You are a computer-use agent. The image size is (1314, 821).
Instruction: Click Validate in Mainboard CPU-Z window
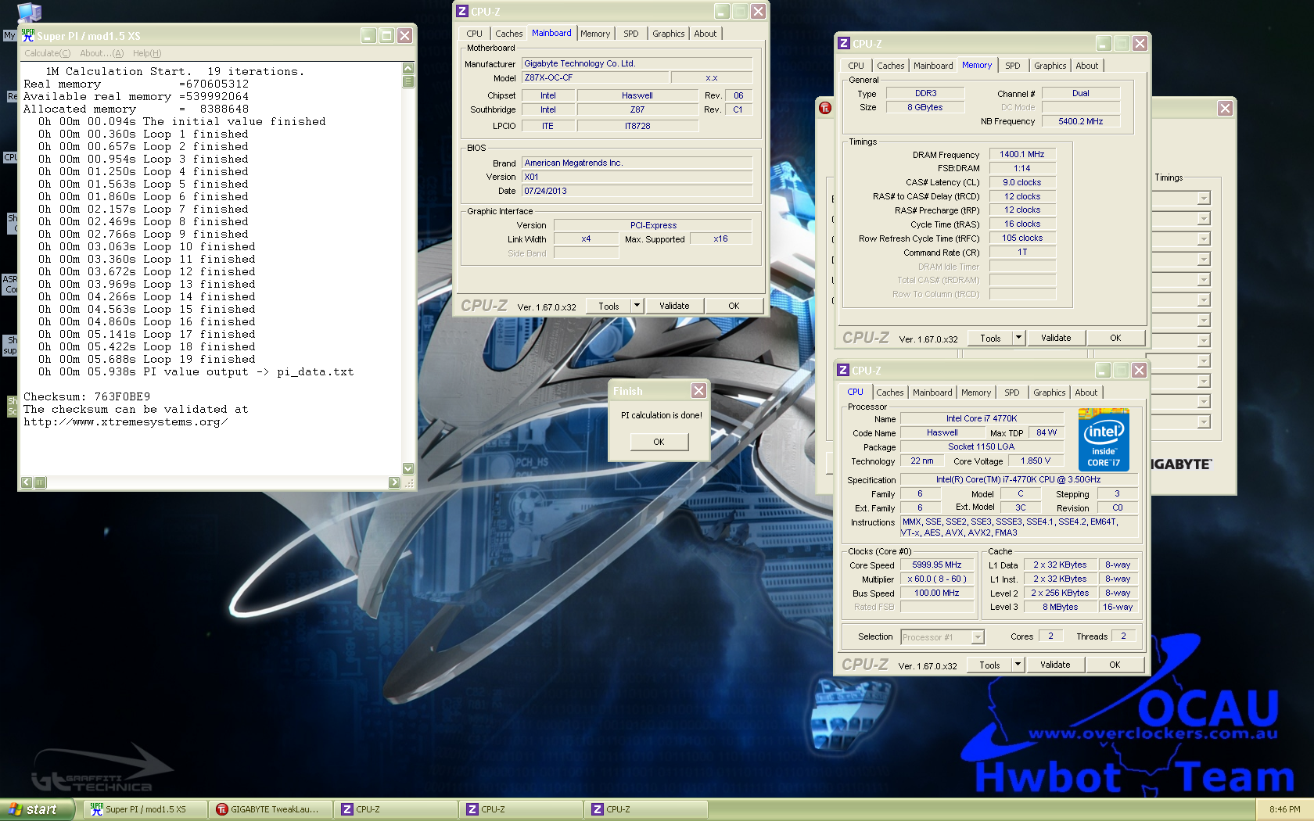tap(674, 306)
